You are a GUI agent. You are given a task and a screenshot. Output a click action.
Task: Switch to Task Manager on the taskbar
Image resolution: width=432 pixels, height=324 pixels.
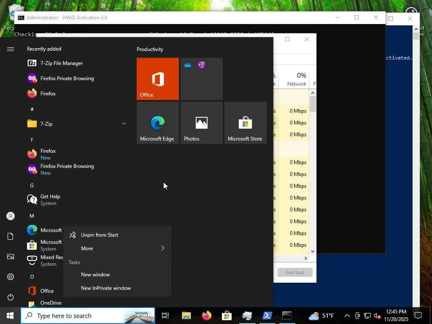click(x=247, y=316)
